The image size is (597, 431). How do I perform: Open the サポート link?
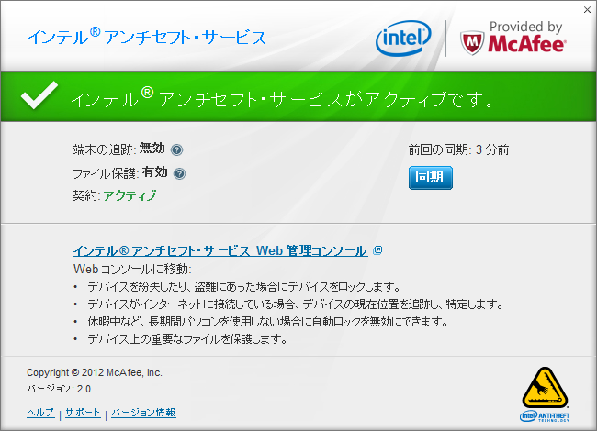click(x=83, y=413)
